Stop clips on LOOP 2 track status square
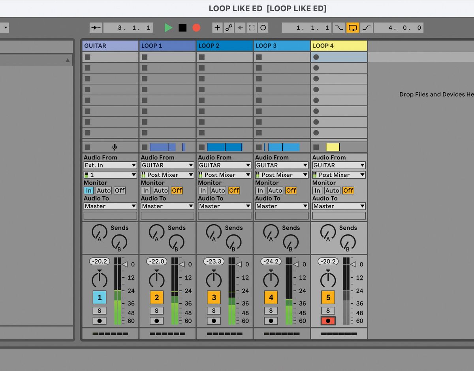Image resolution: width=474 pixels, height=371 pixels. point(202,147)
